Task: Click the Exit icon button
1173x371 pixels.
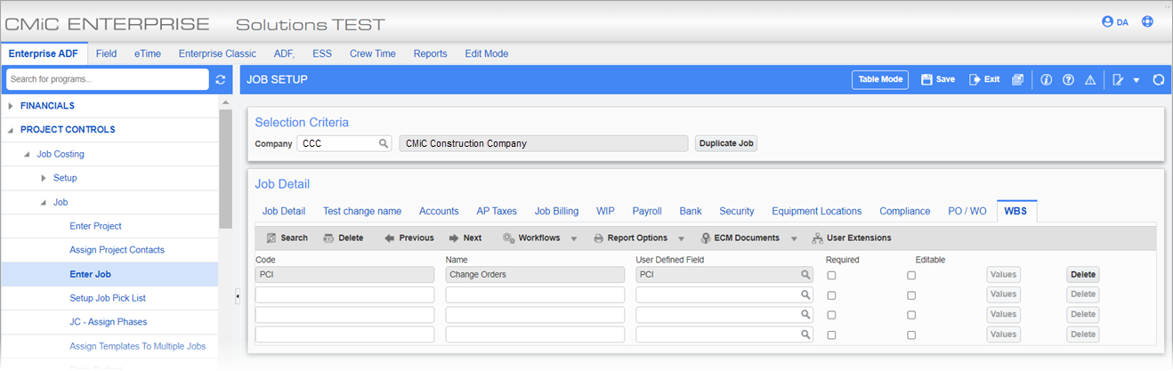Action: pos(984,79)
